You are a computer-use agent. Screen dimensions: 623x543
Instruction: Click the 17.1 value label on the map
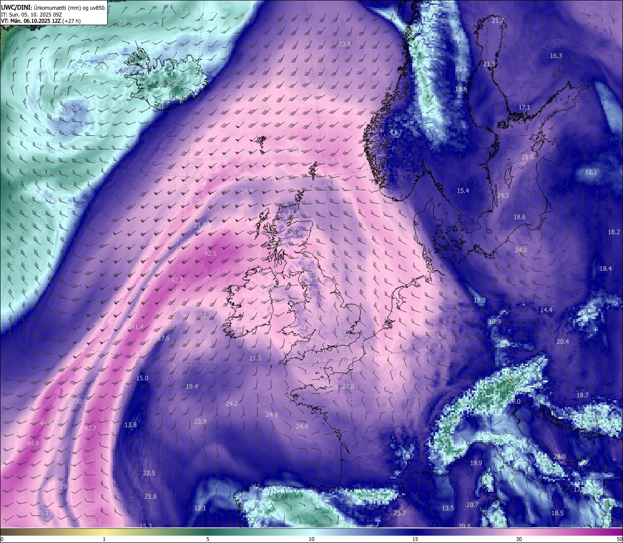tap(524, 107)
